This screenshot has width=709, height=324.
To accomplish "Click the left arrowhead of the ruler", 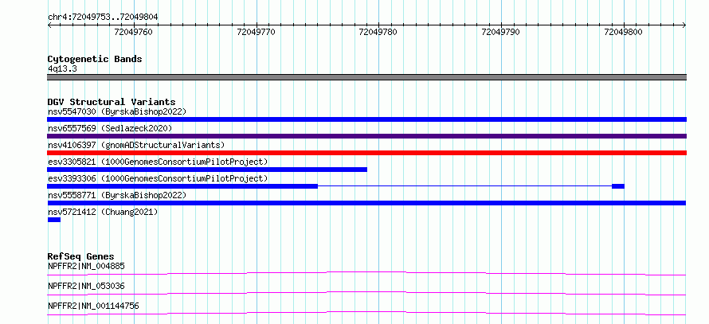I will click(x=49, y=25).
